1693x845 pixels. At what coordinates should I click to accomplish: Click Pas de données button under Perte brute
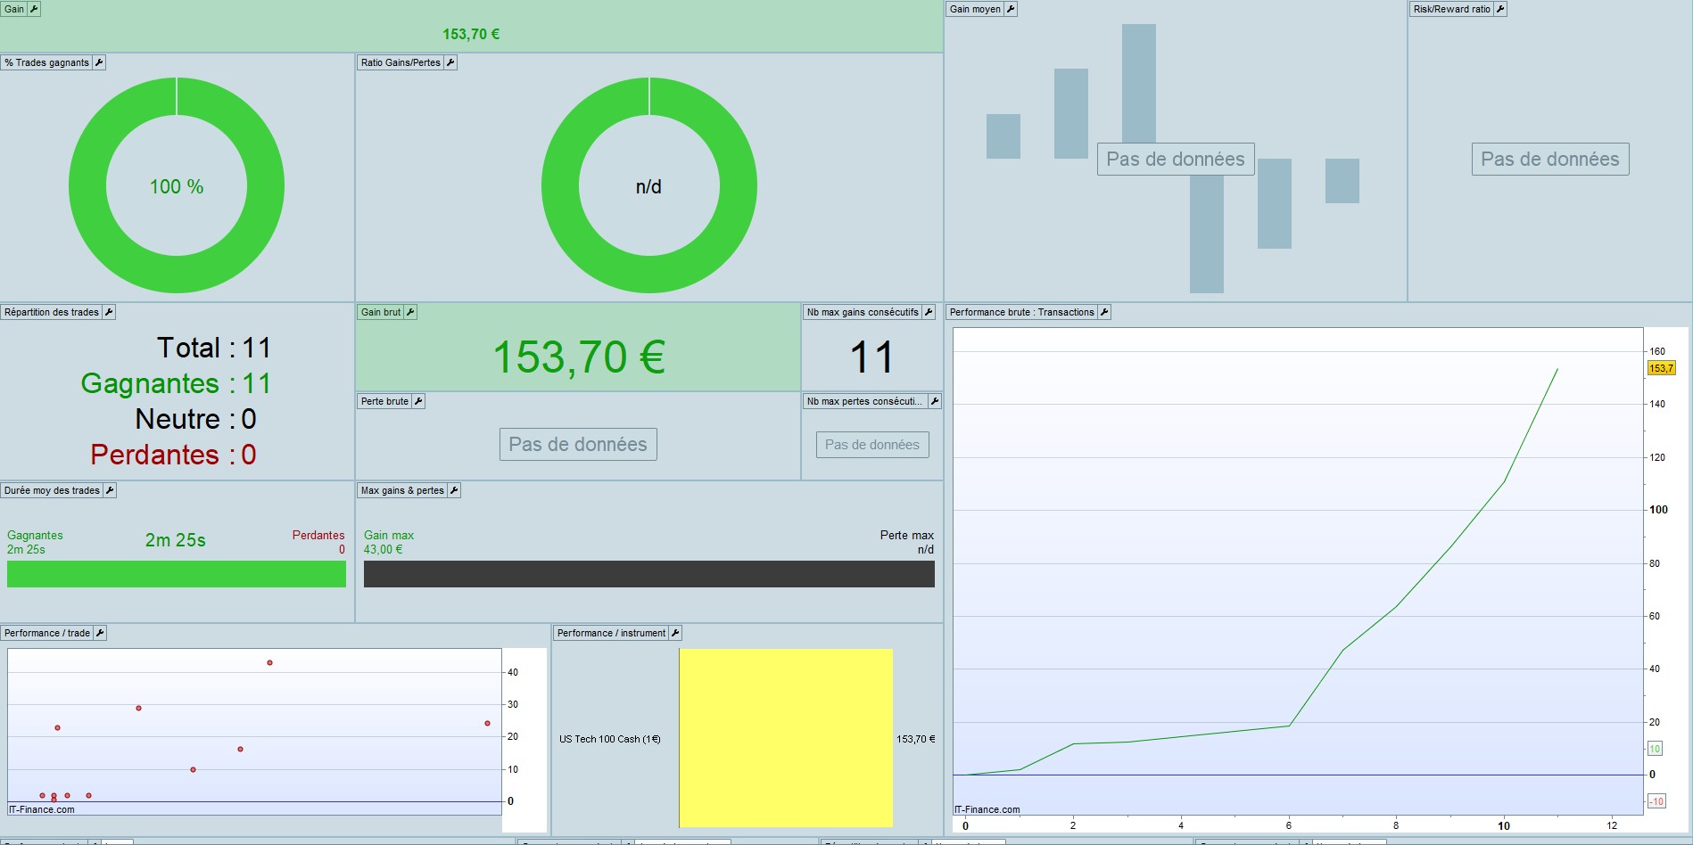[578, 445]
